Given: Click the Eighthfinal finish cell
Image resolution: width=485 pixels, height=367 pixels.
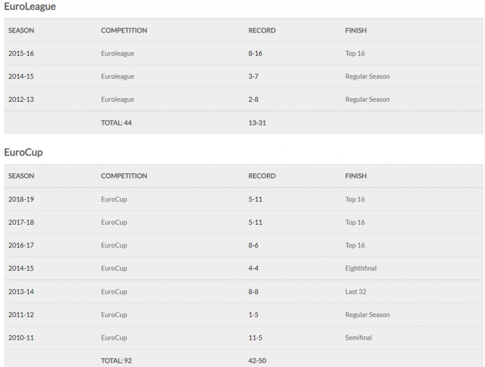Looking at the screenshot, I should tap(360, 269).
